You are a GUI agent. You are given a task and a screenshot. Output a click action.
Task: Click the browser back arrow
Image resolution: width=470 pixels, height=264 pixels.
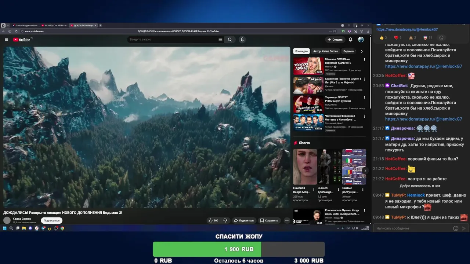click(4, 31)
